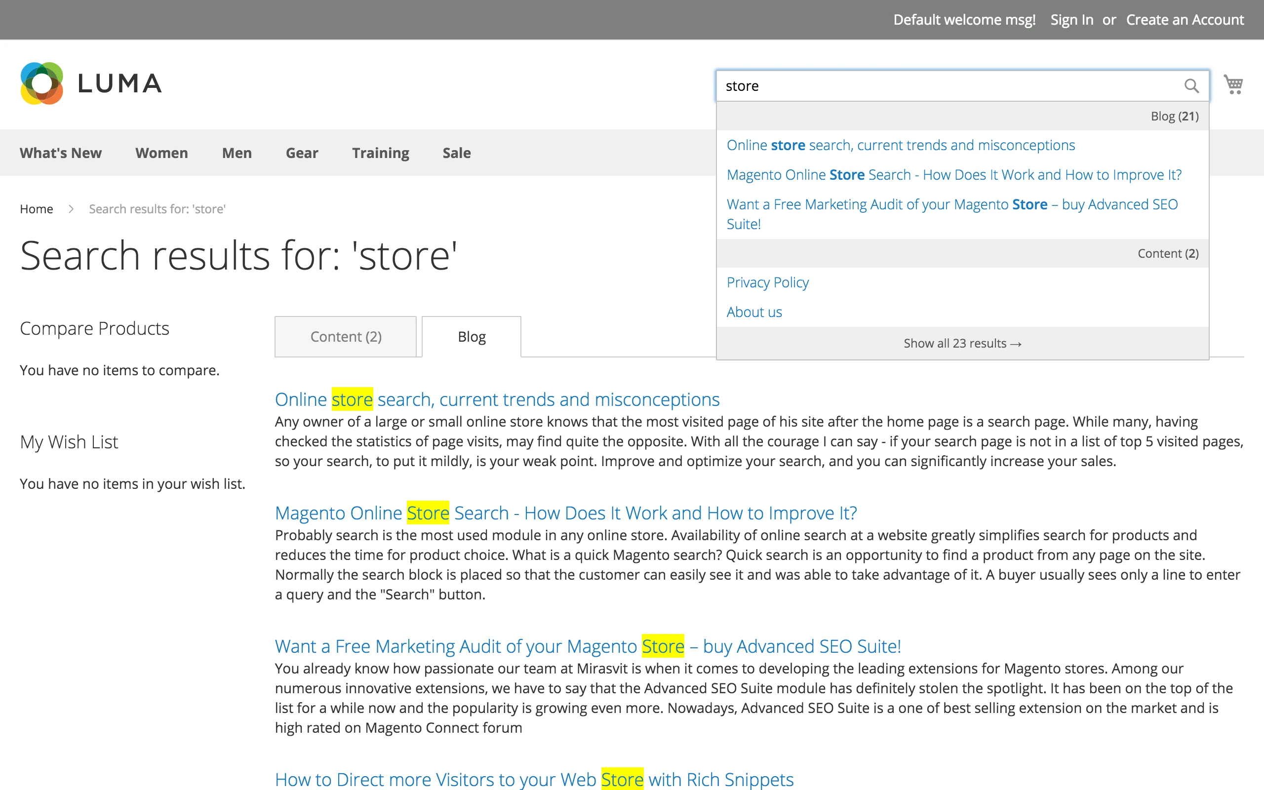Screen dimensions: 1264x790
Task: Click the magnifying glass search icon
Action: pyautogui.click(x=1191, y=86)
